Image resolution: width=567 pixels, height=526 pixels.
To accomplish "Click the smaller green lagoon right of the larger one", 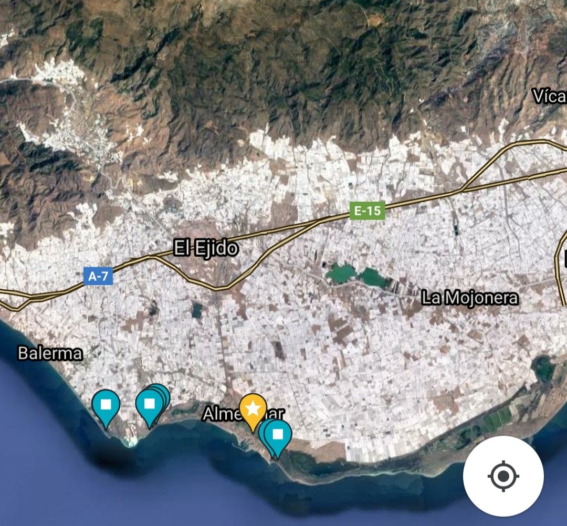I will (x=373, y=277).
